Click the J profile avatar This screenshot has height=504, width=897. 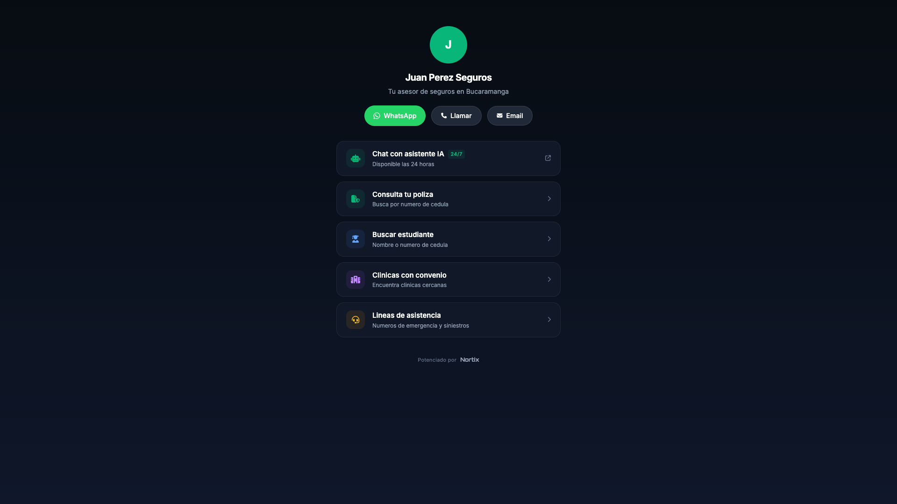pyautogui.click(x=448, y=44)
